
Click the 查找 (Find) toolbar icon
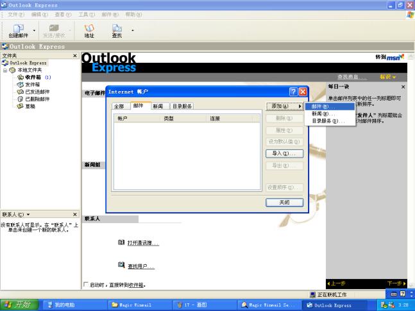click(117, 29)
